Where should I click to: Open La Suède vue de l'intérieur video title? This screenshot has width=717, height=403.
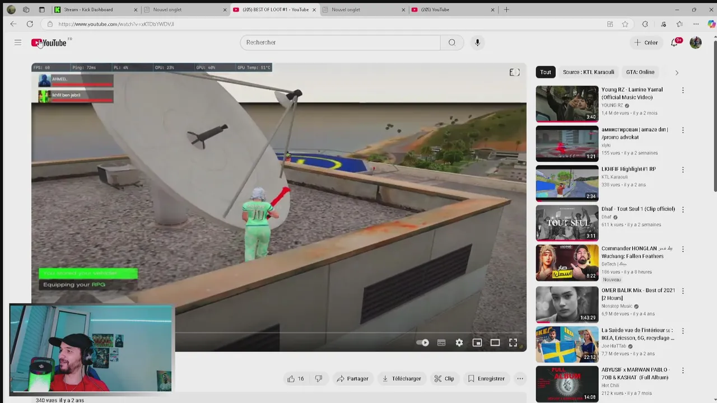tap(638, 334)
